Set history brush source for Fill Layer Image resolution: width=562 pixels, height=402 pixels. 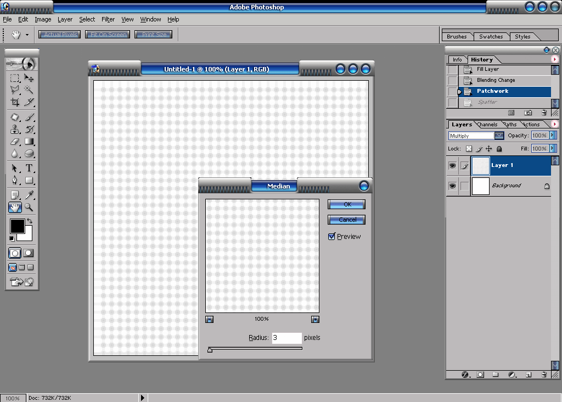tap(453, 70)
